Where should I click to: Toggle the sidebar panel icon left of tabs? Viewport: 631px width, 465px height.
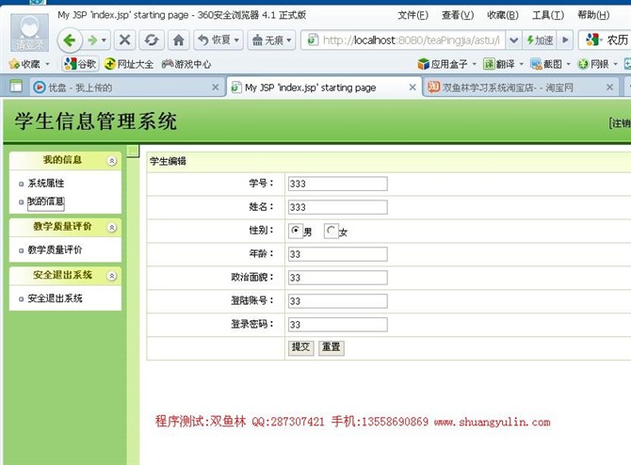coord(16,86)
